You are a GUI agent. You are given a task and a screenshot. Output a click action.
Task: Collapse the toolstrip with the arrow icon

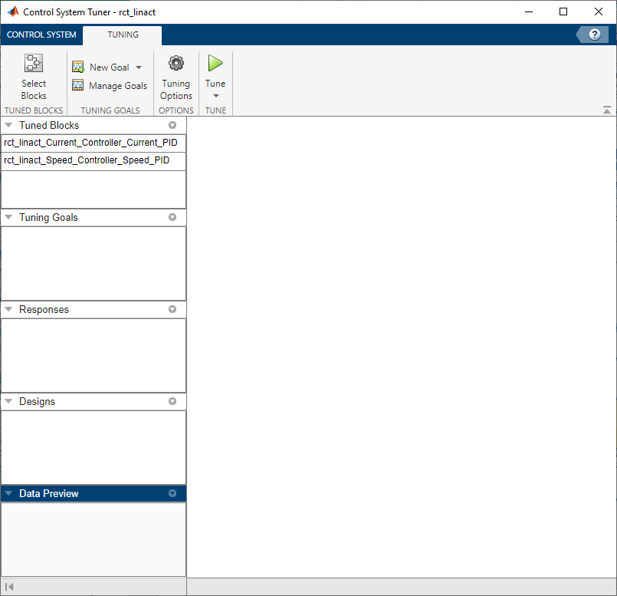607,110
